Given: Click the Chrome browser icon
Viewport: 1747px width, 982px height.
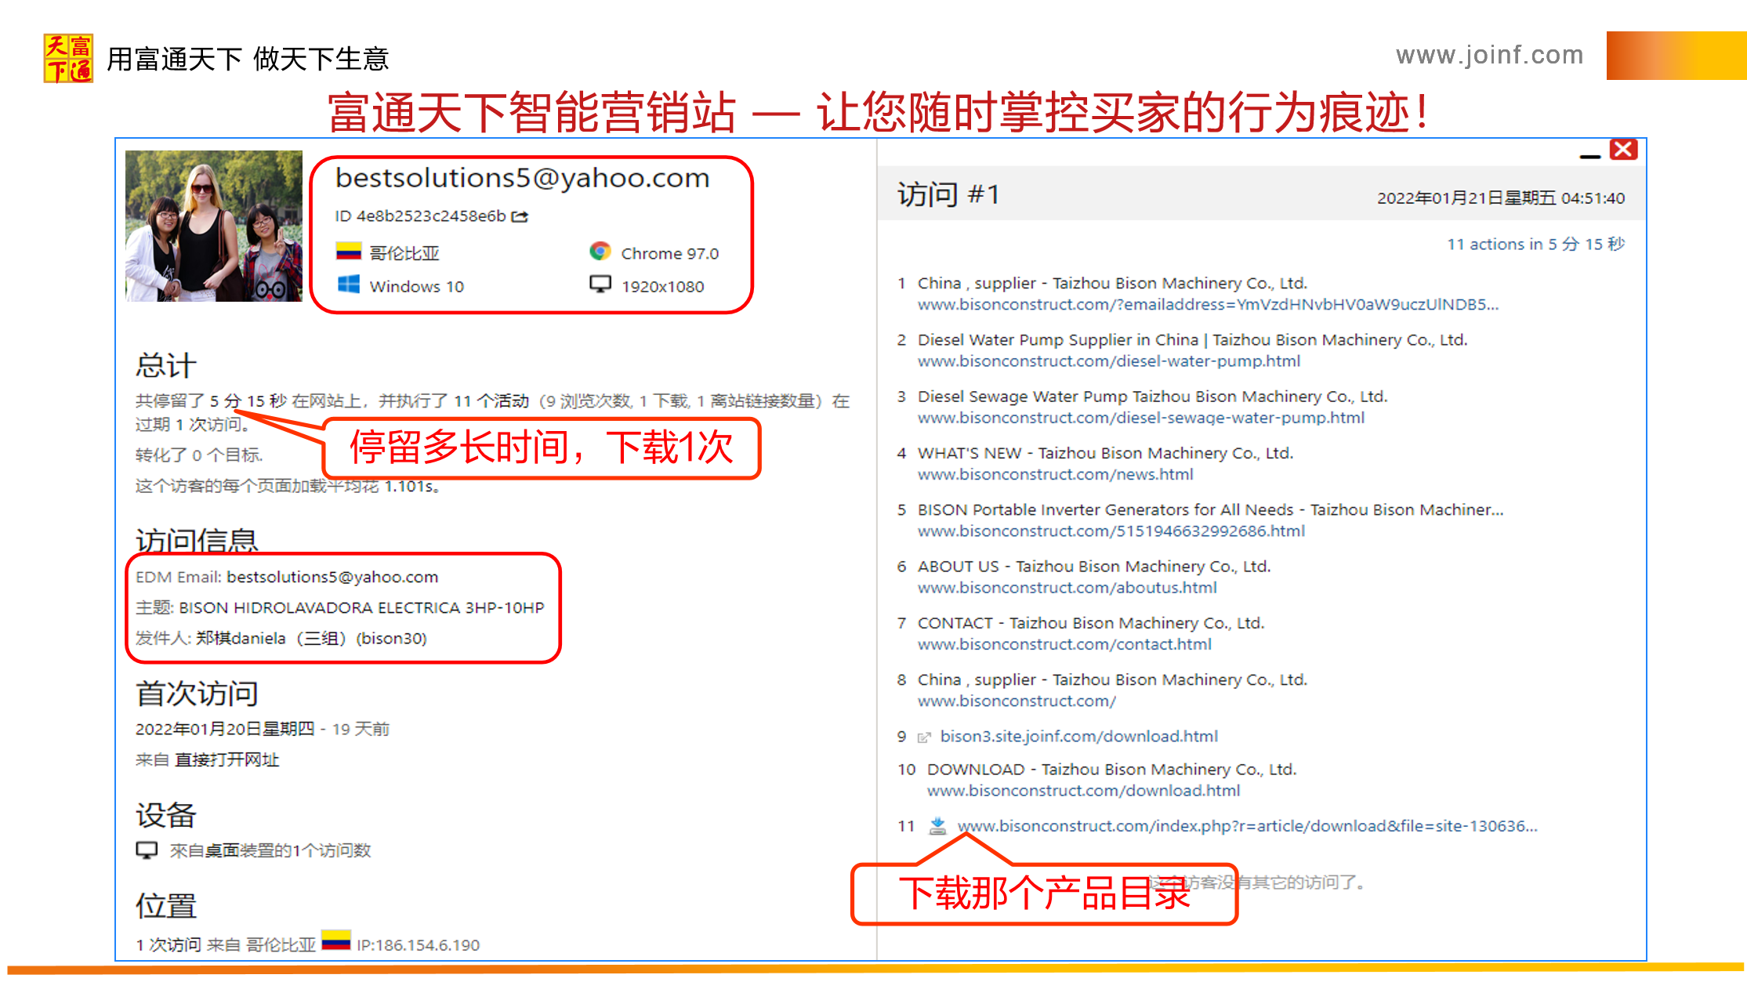Looking at the screenshot, I should click(x=600, y=252).
